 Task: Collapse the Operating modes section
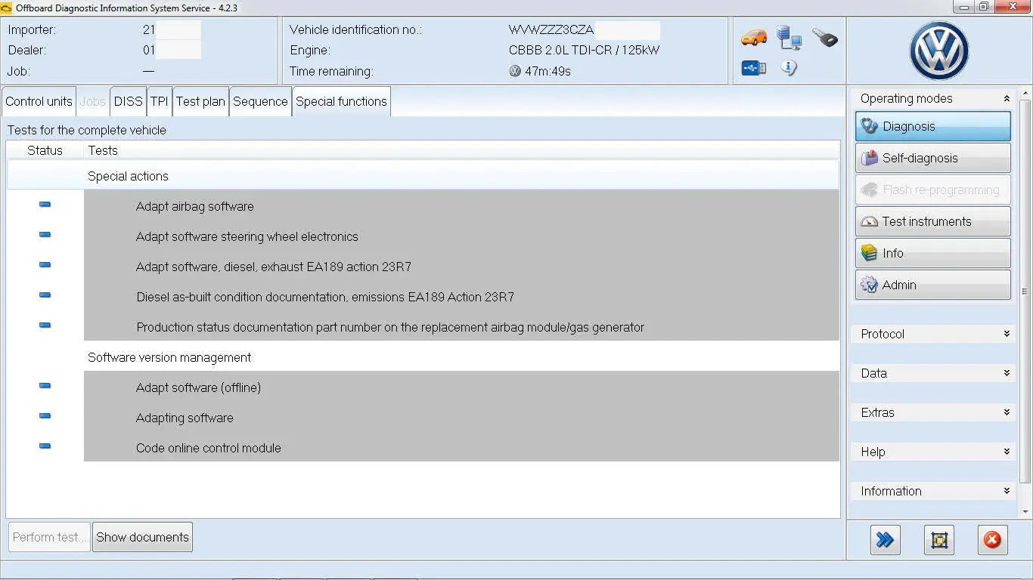1006,97
